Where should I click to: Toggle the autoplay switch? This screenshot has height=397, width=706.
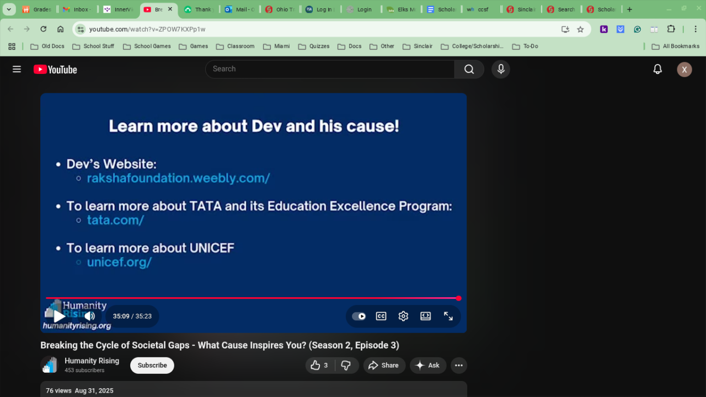coord(359,316)
